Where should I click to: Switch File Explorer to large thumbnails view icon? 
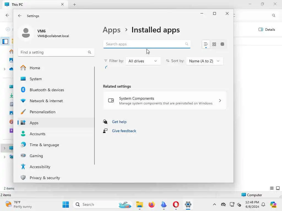(x=278, y=188)
